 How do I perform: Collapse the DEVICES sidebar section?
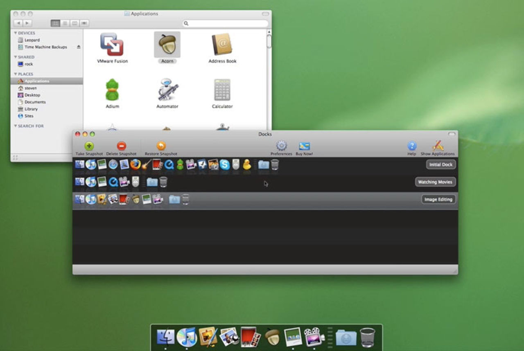[x=16, y=33]
